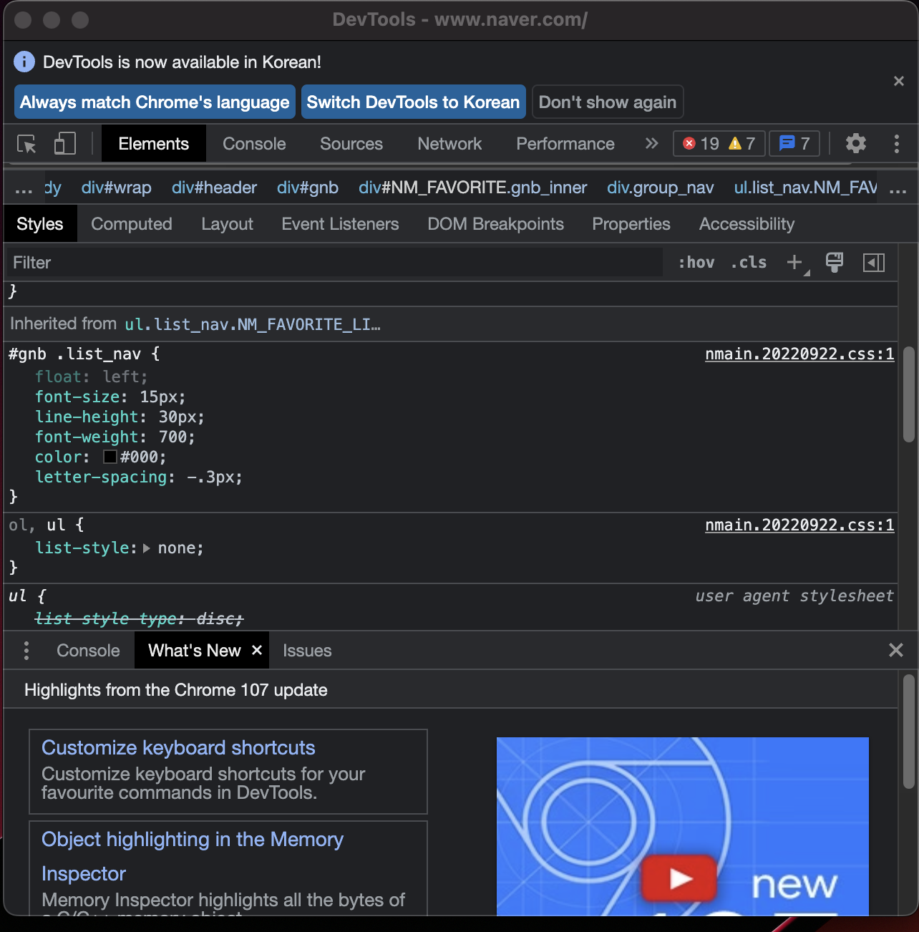Select the Layout pane tab
Viewport: 919px width, 932px height.
click(x=227, y=224)
